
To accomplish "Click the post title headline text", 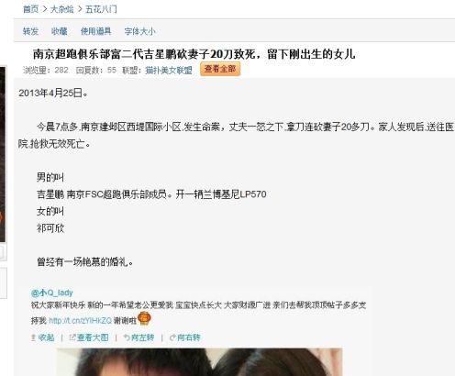I will pyautogui.click(x=194, y=54).
